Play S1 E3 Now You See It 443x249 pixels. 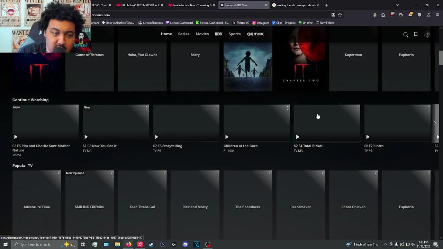click(86, 137)
